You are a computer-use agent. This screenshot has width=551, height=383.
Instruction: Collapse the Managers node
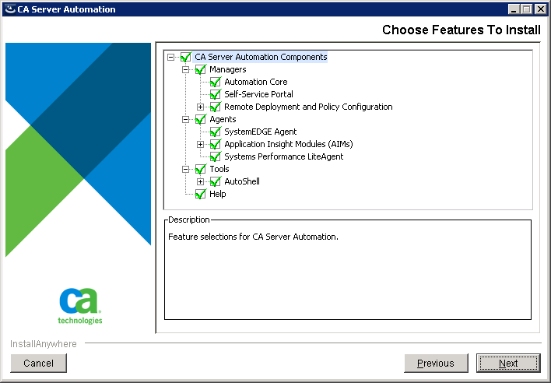pos(185,69)
